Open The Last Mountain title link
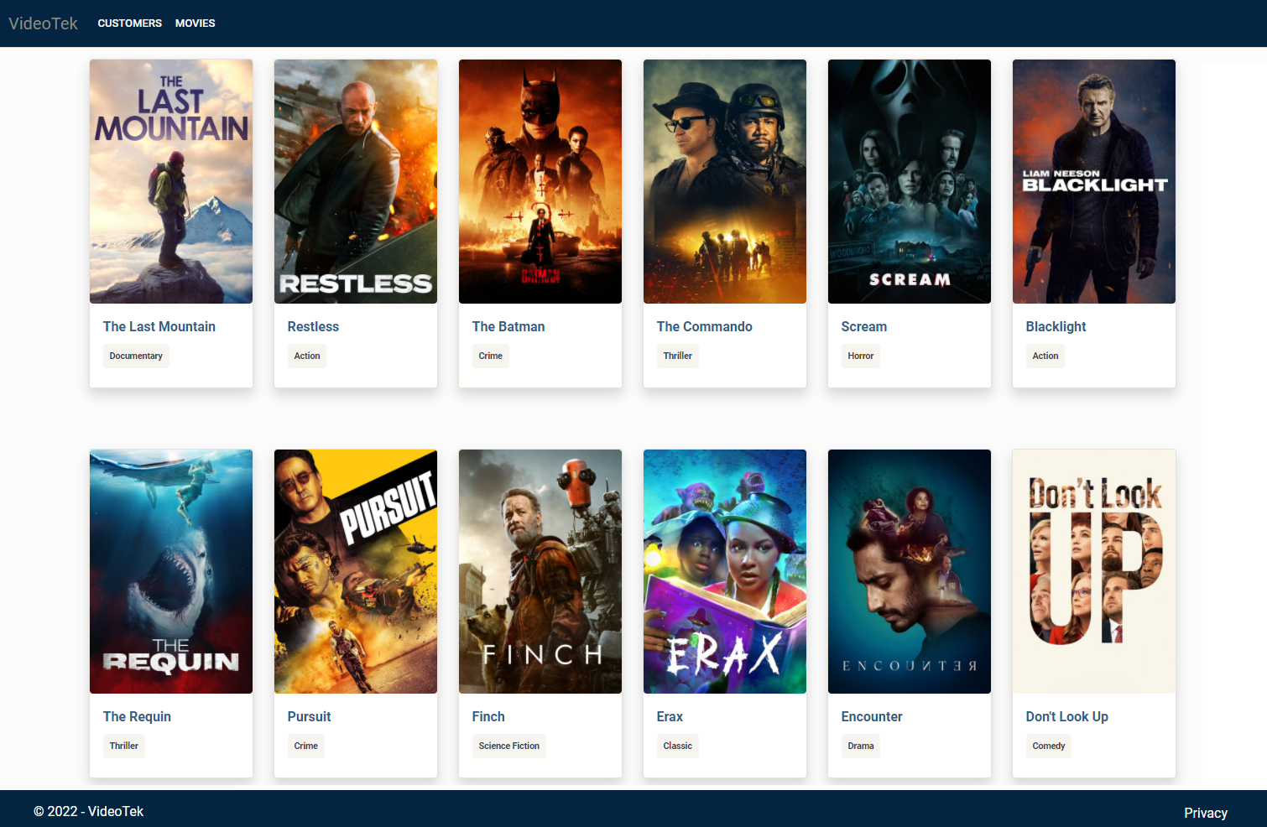 click(159, 327)
